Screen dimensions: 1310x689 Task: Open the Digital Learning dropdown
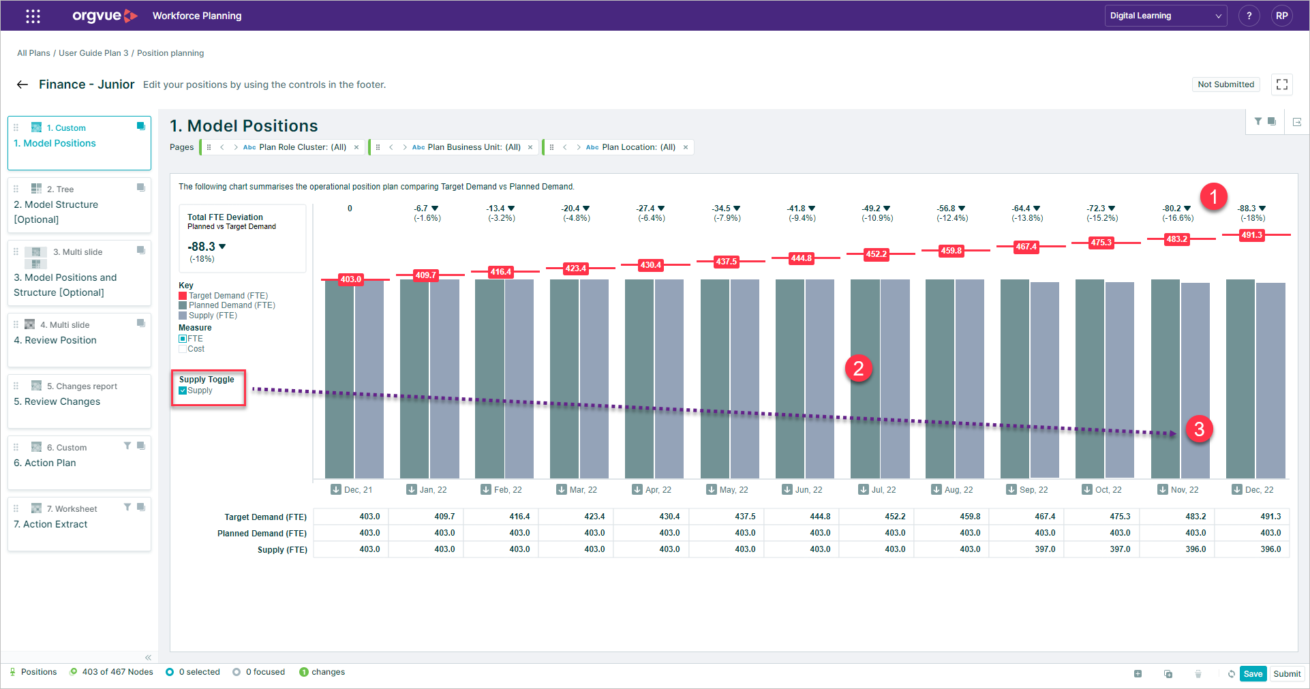1166,15
